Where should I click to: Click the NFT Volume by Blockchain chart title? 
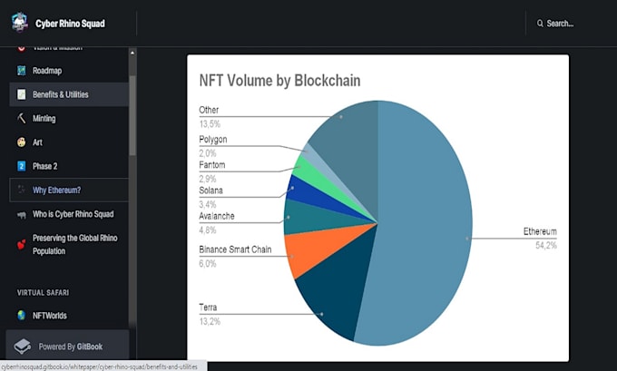[x=279, y=81]
